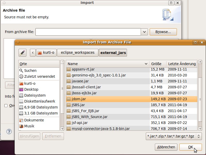This screenshot has width=206, height=155.
Task: Select Diskettenlaufwerk in places list
Action: click(39, 101)
